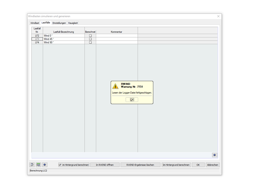This screenshot has width=253, height=190.
Task: Select the LF3 row header
Action: [37, 39]
